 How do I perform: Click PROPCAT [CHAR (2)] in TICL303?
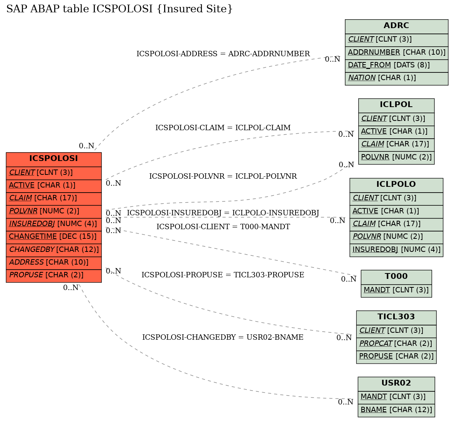396,344
